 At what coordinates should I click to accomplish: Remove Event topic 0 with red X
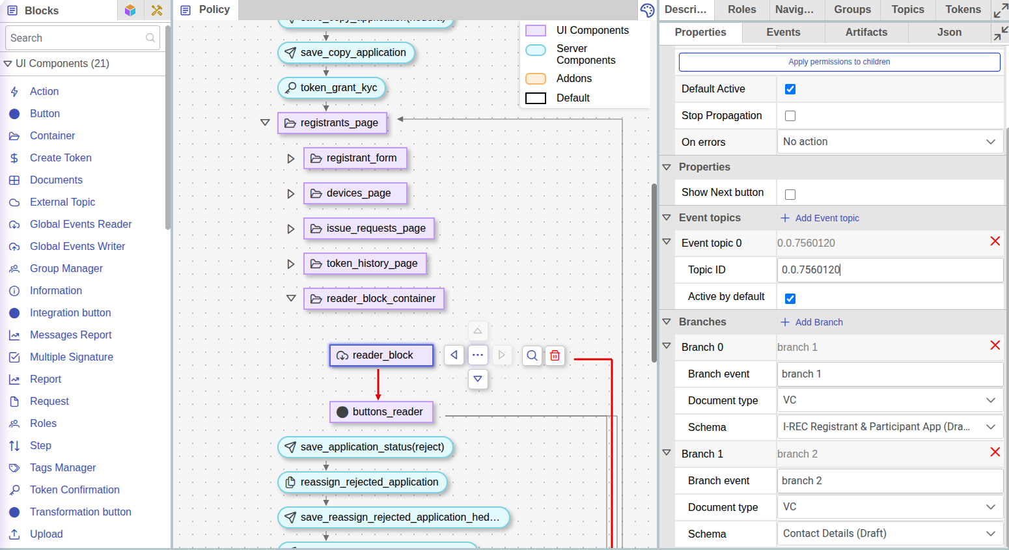995,241
